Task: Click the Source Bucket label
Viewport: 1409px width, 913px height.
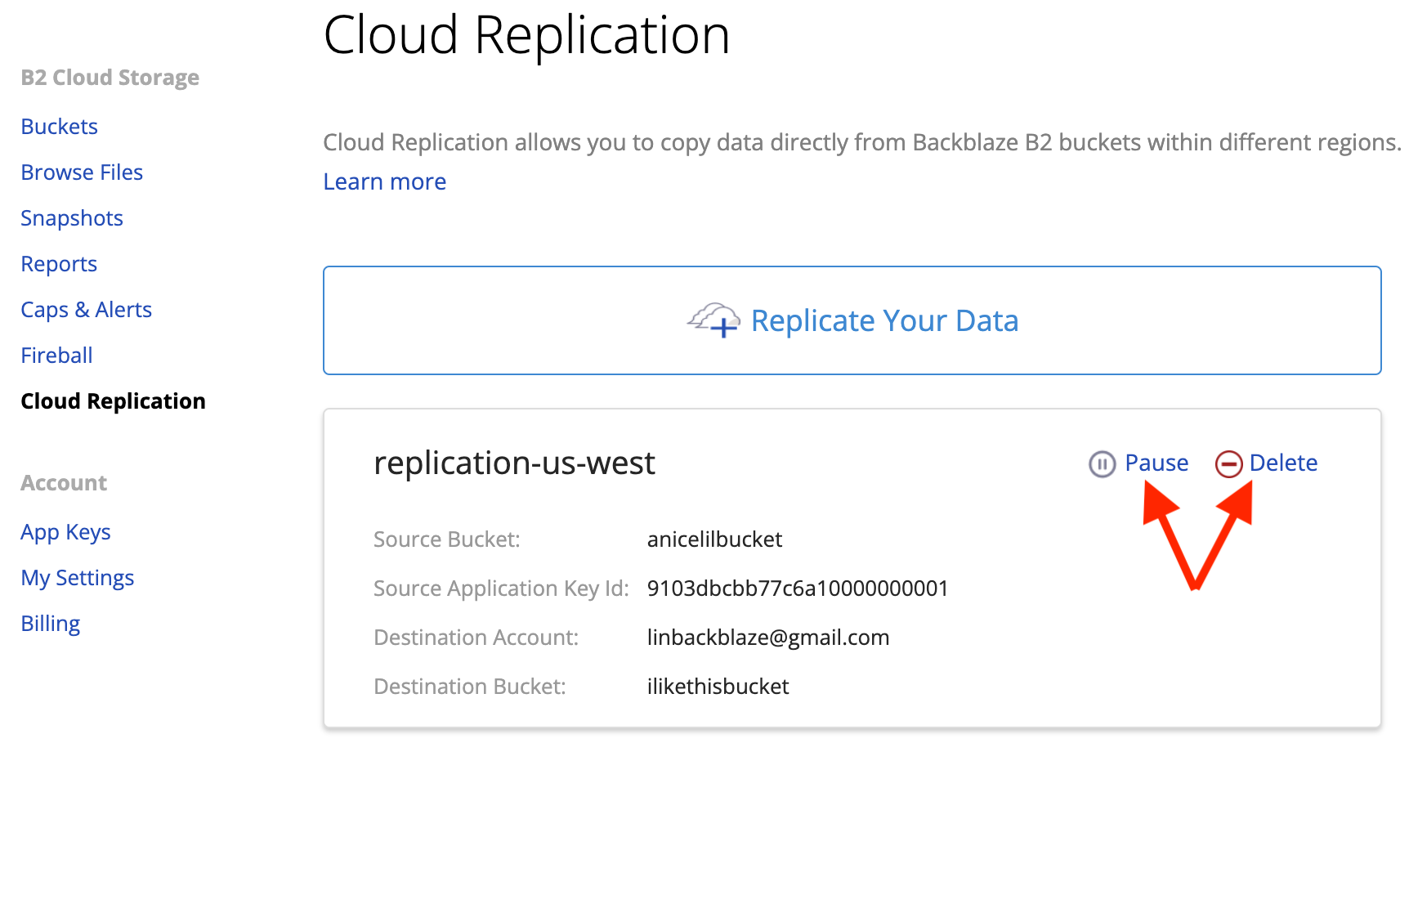Action: click(447, 539)
